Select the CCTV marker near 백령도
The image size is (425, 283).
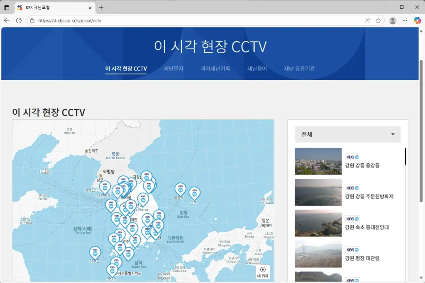click(105, 187)
